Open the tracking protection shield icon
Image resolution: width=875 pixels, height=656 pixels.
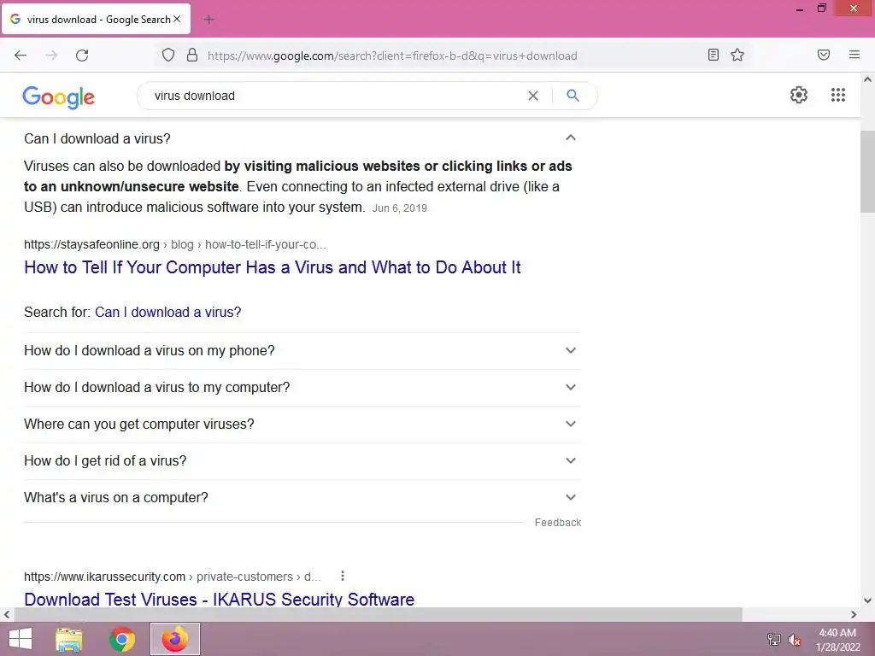coord(168,55)
